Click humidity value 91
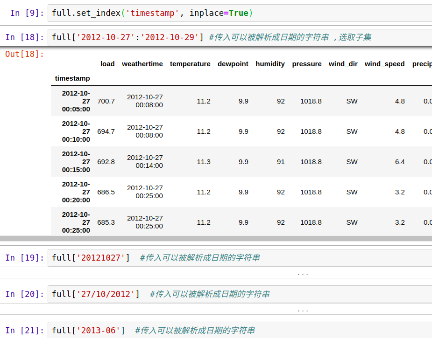Viewport: 432px width, 338px height. pos(281,162)
